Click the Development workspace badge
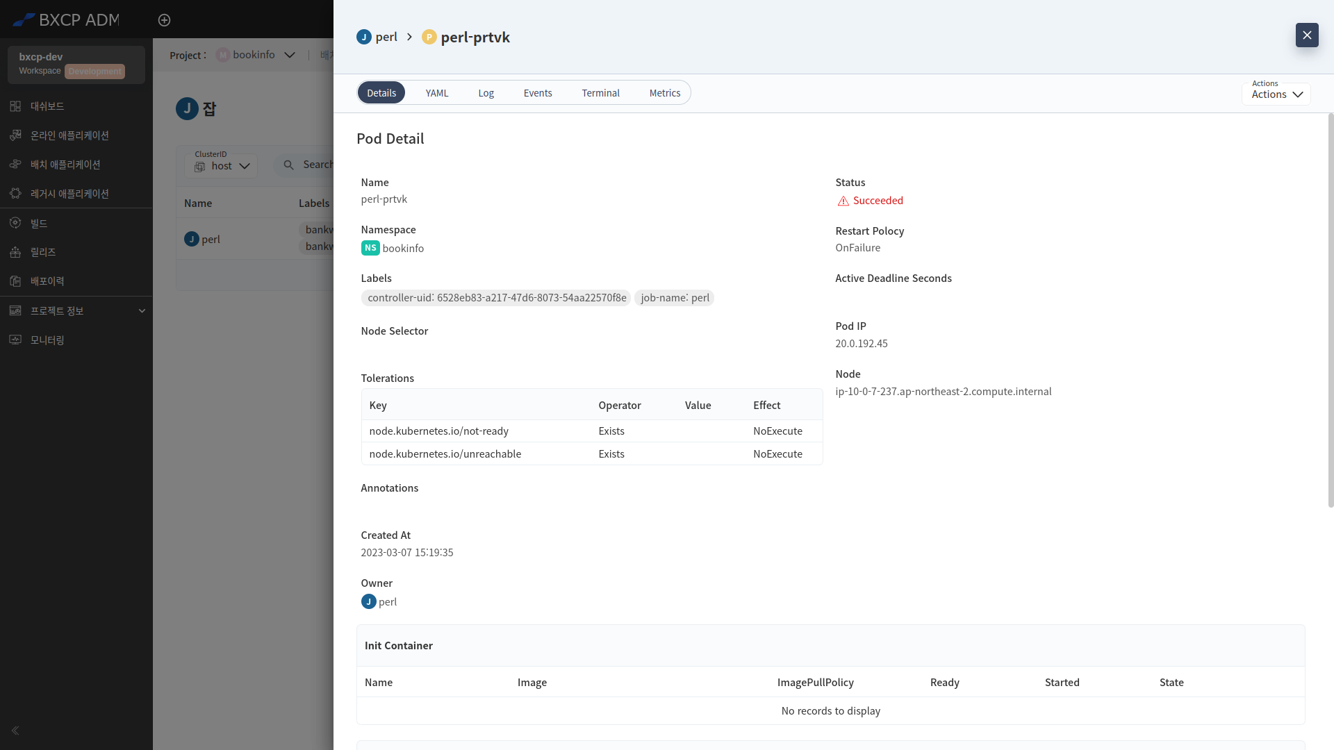Screen dimensions: 1334x750 [95, 71]
